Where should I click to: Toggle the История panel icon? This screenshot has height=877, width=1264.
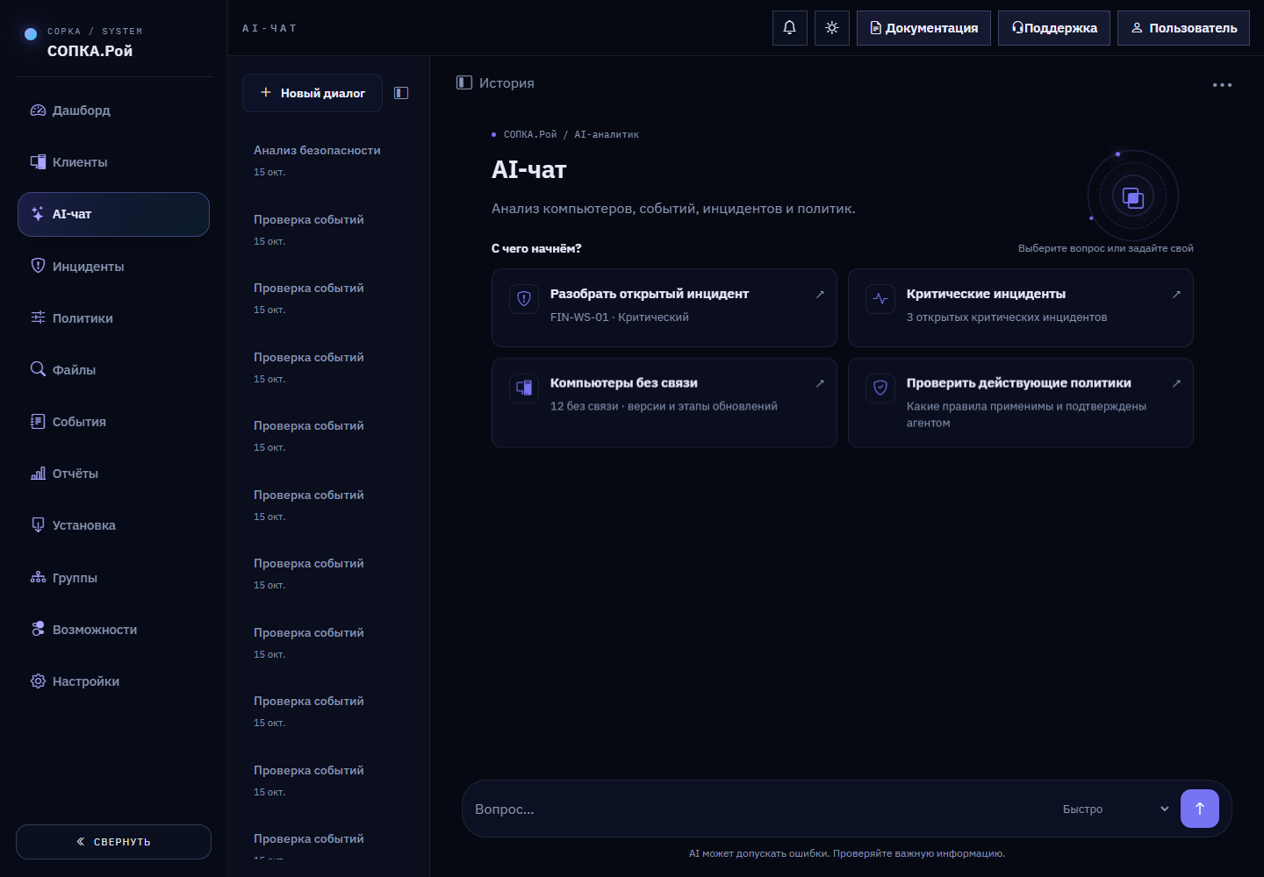(x=464, y=82)
